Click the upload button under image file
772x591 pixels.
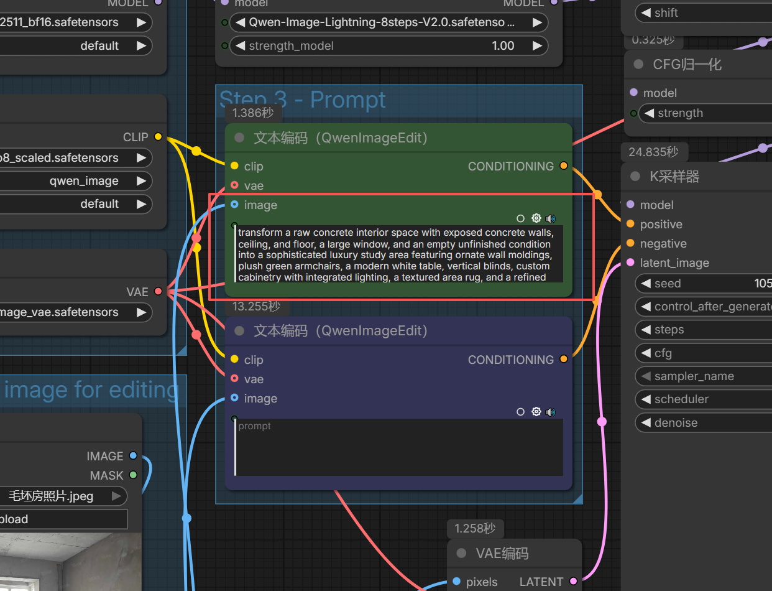coord(62,519)
